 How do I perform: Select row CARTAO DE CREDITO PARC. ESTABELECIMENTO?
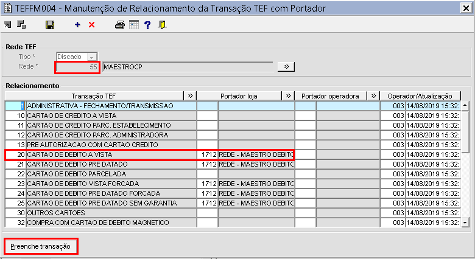(233, 125)
